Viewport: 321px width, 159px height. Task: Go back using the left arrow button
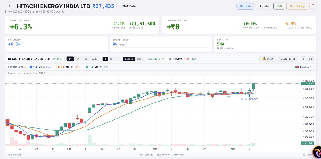(10, 6)
